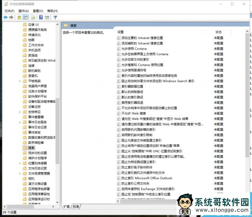This screenshot has height=217, width=252.
Task: Toggle the show/hide console tree icon
Action: [x=26, y=17]
